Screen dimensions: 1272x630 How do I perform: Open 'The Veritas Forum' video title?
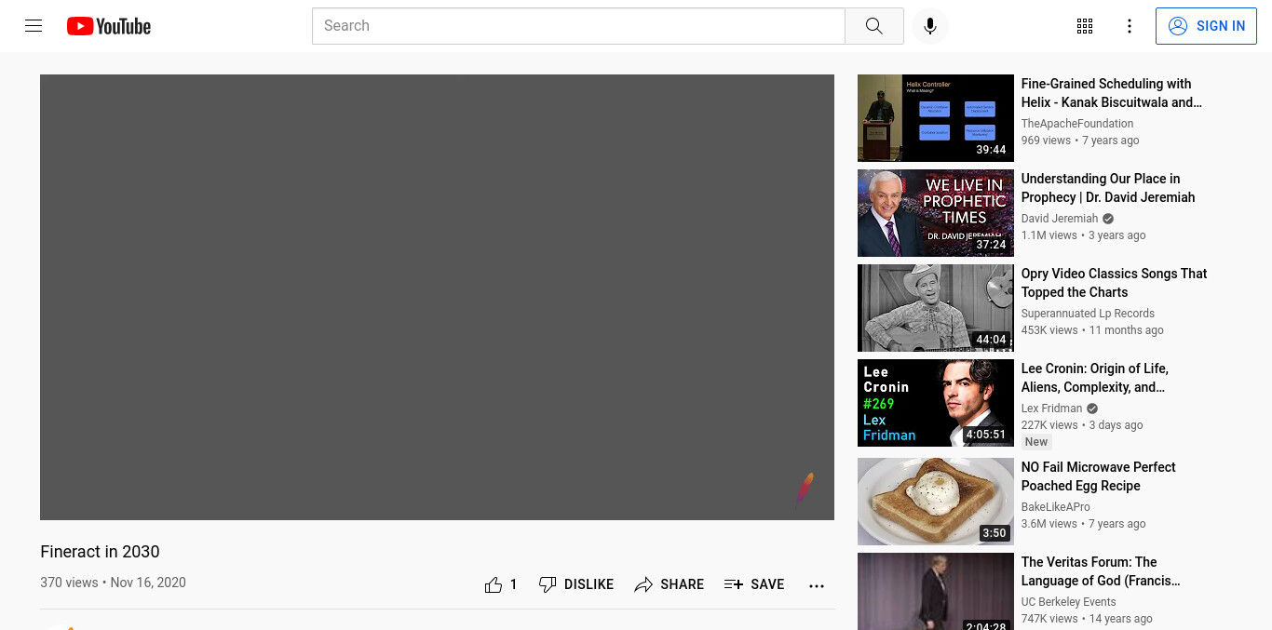(x=1101, y=571)
